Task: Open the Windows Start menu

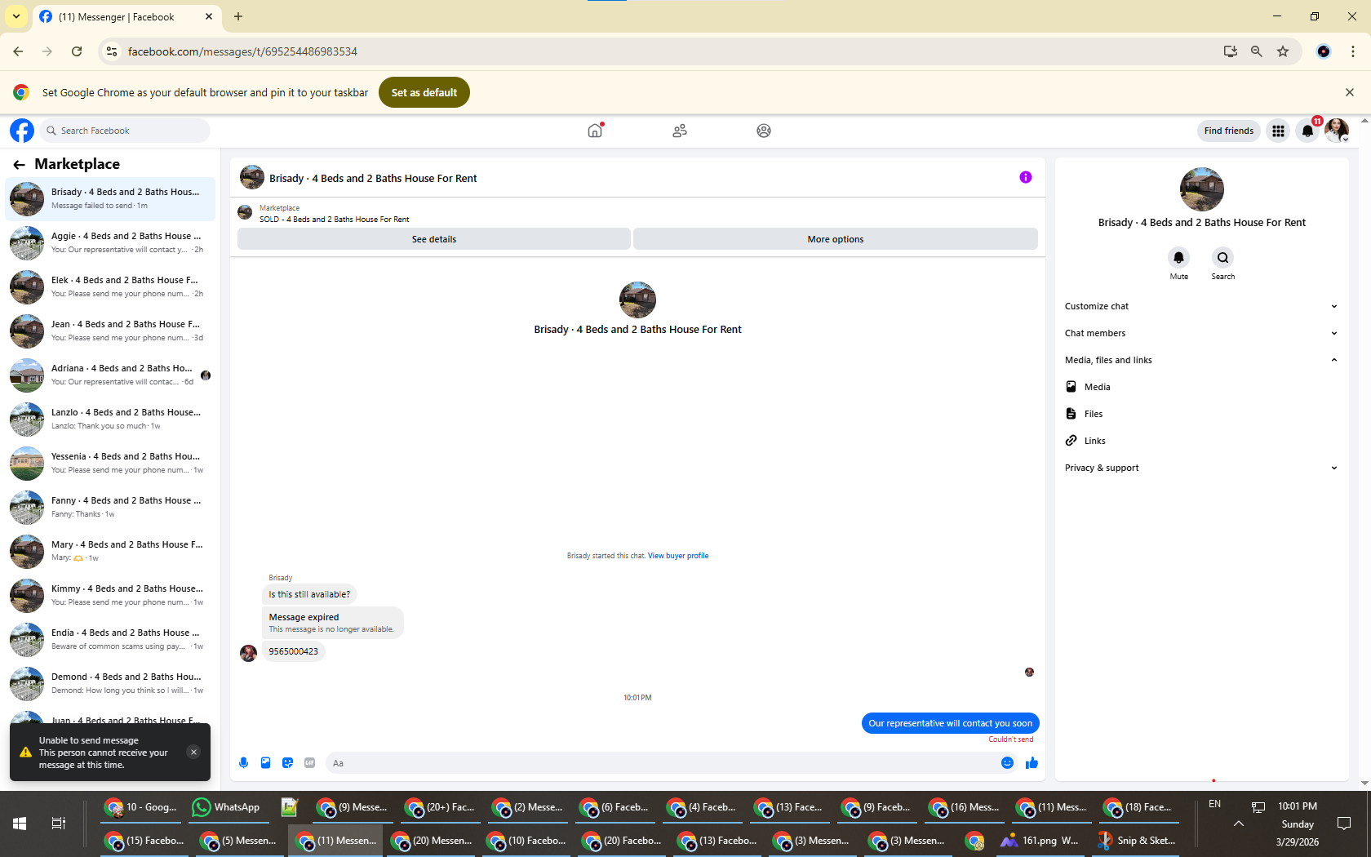Action: pos(20,824)
